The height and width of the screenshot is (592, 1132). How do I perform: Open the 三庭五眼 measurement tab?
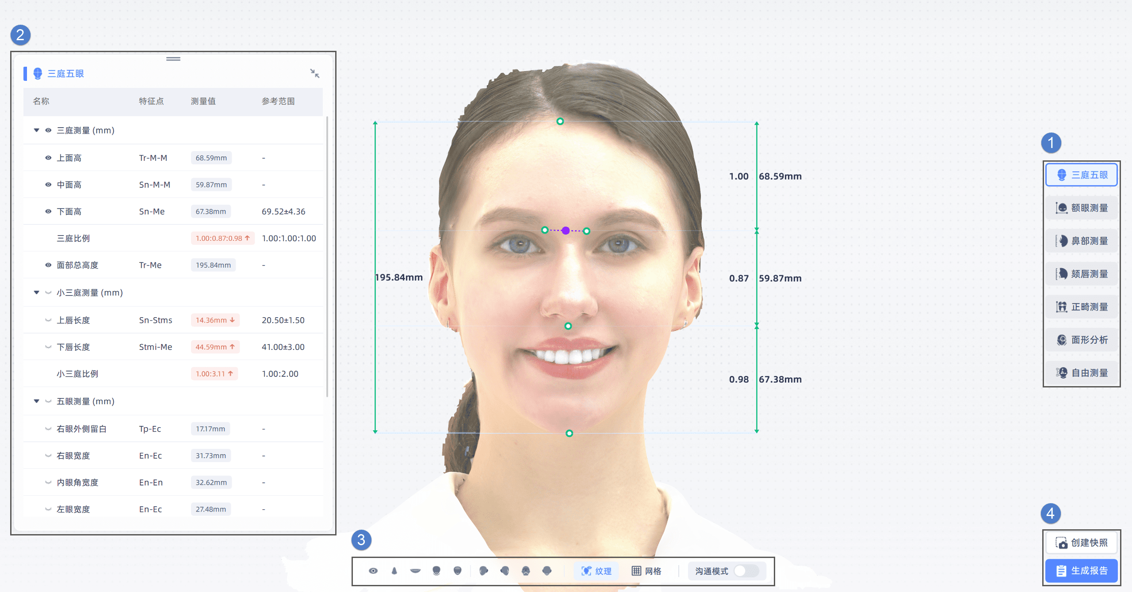coord(1081,175)
